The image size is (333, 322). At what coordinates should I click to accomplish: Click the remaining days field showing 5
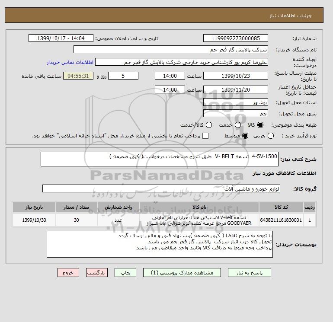[123, 76]
